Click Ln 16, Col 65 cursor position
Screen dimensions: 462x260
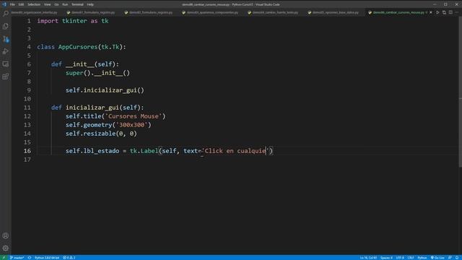(368, 258)
